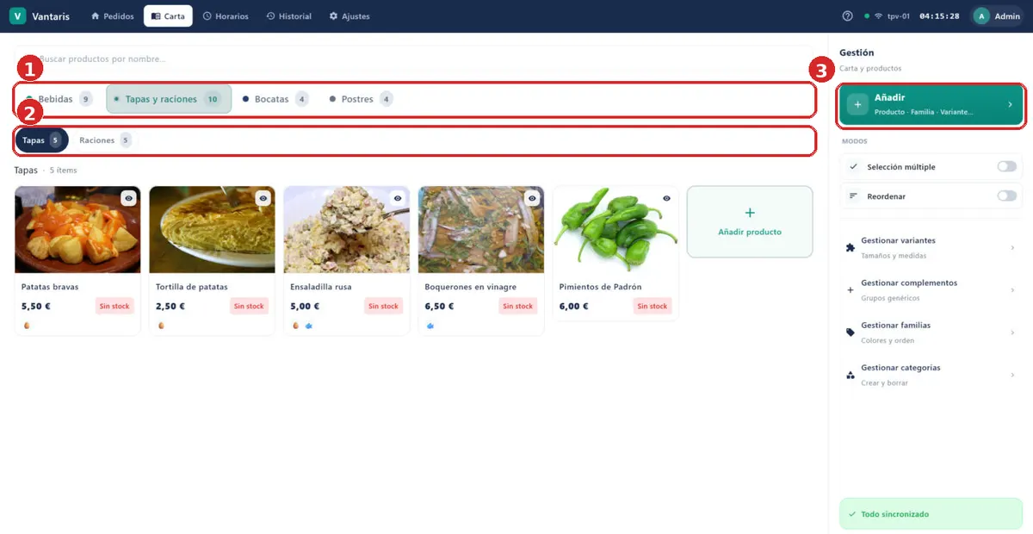Screen dimensions: 1033x534
Task: Click the plus icon in the Añadir button
Action: 857,104
